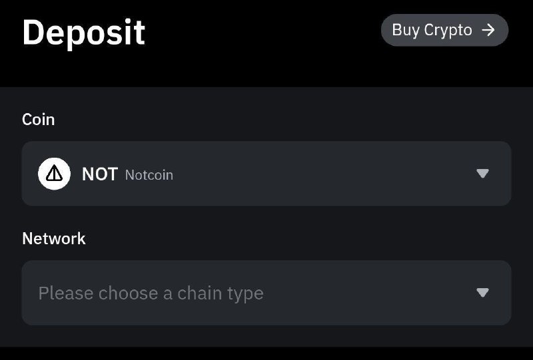Open the Coin dropdown showing NOT
533x360 pixels.
pyautogui.click(x=266, y=174)
